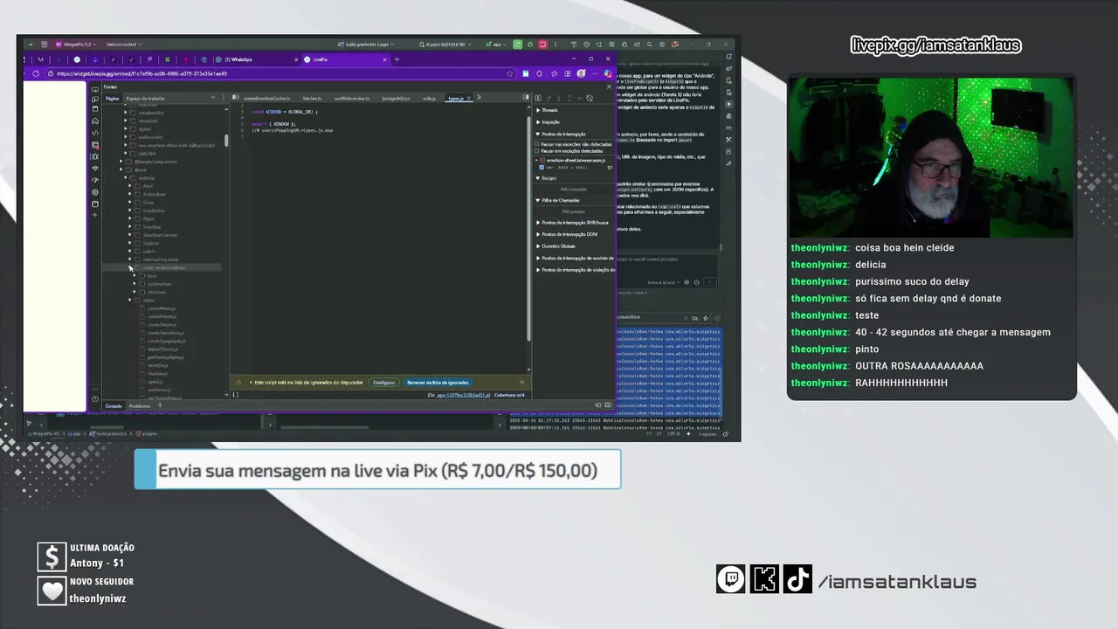The height and width of the screenshot is (629, 1118).
Task: Open the Welcome home icon in DevTools
Action: pos(95,121)
